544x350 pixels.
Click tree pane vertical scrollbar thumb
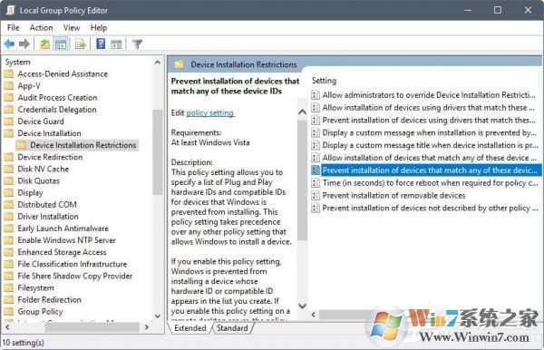tap(158, 152)
